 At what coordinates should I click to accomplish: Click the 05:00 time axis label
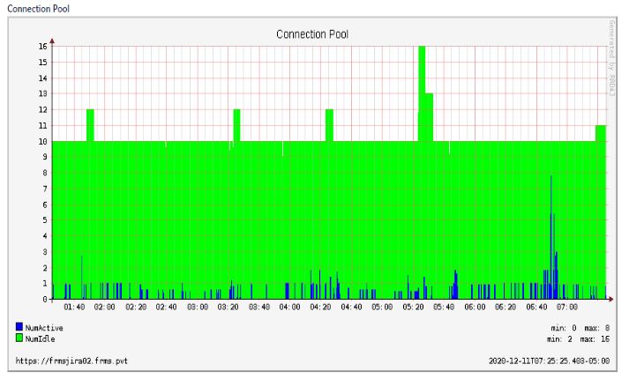382,307
